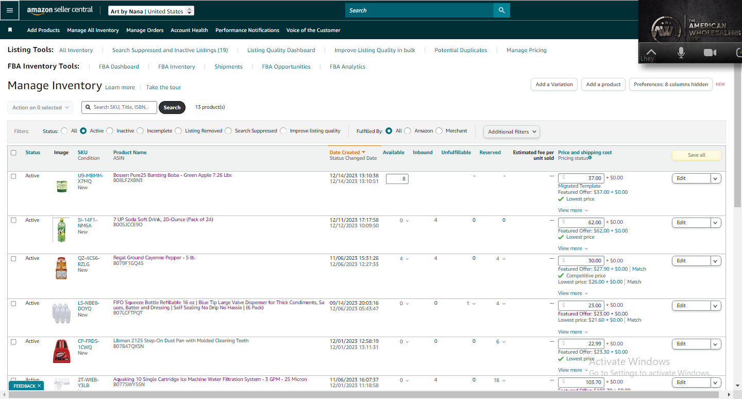Click the up chevron above Lhey in overlay

point(651,52)
